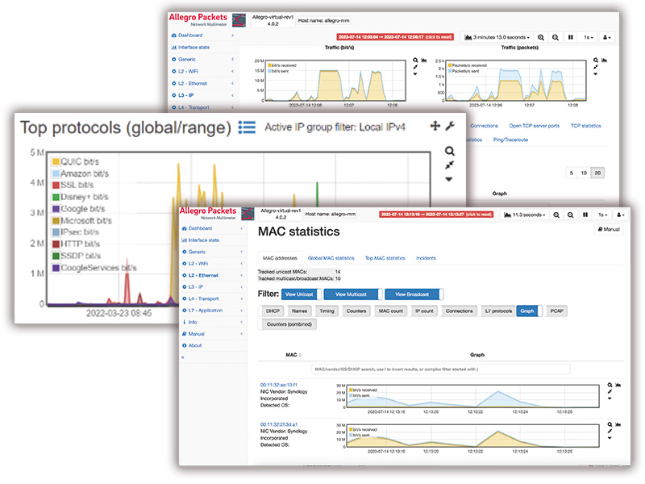The width and height of the screenshot is (645, 484).
Task: Click the magnifier icon beside Top protocols chart
Action: click(x=449, y=151)
